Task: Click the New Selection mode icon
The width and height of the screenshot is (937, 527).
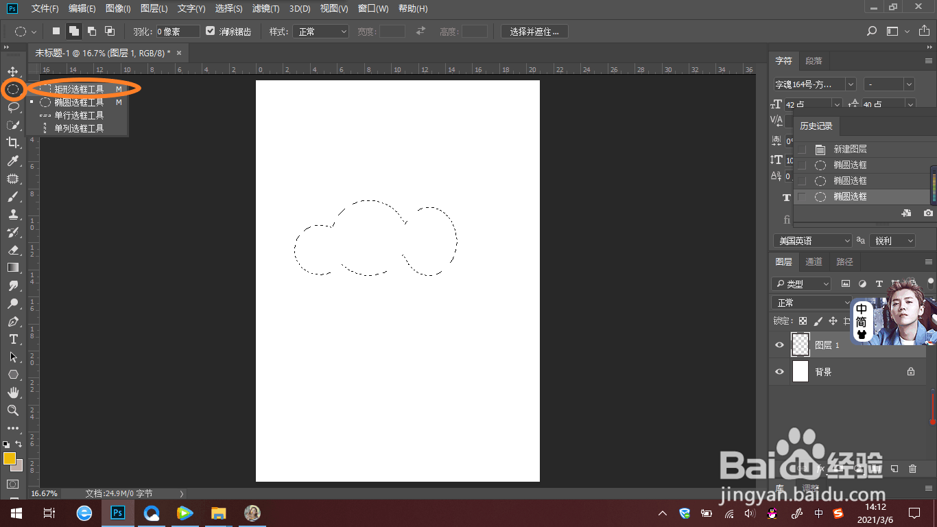Action: tap(56, 31)
